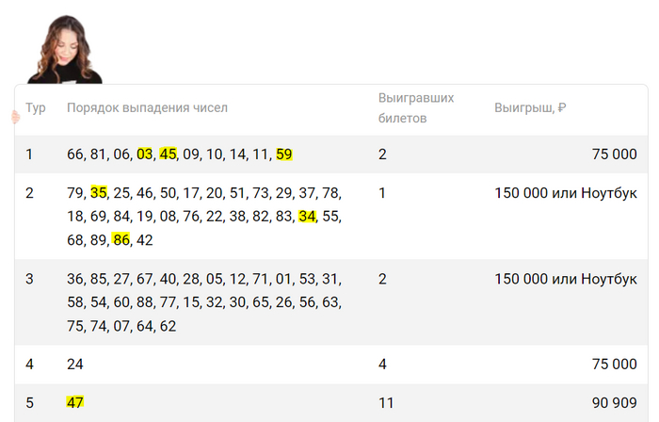
Task: Select highlighted number 45 in round 1
Action: 168,154
